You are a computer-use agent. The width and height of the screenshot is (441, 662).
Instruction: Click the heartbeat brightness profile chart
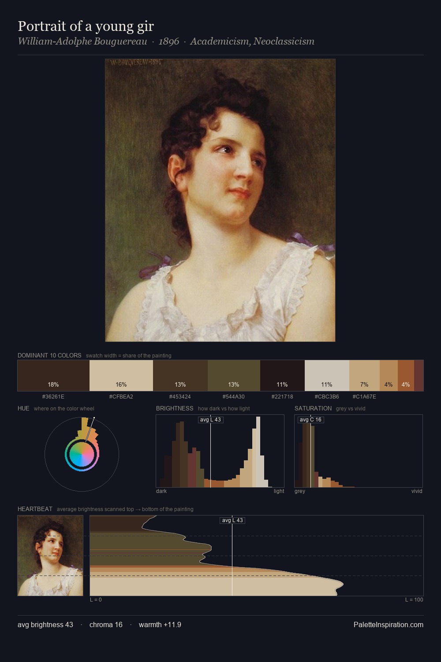(x=257, y=555)
